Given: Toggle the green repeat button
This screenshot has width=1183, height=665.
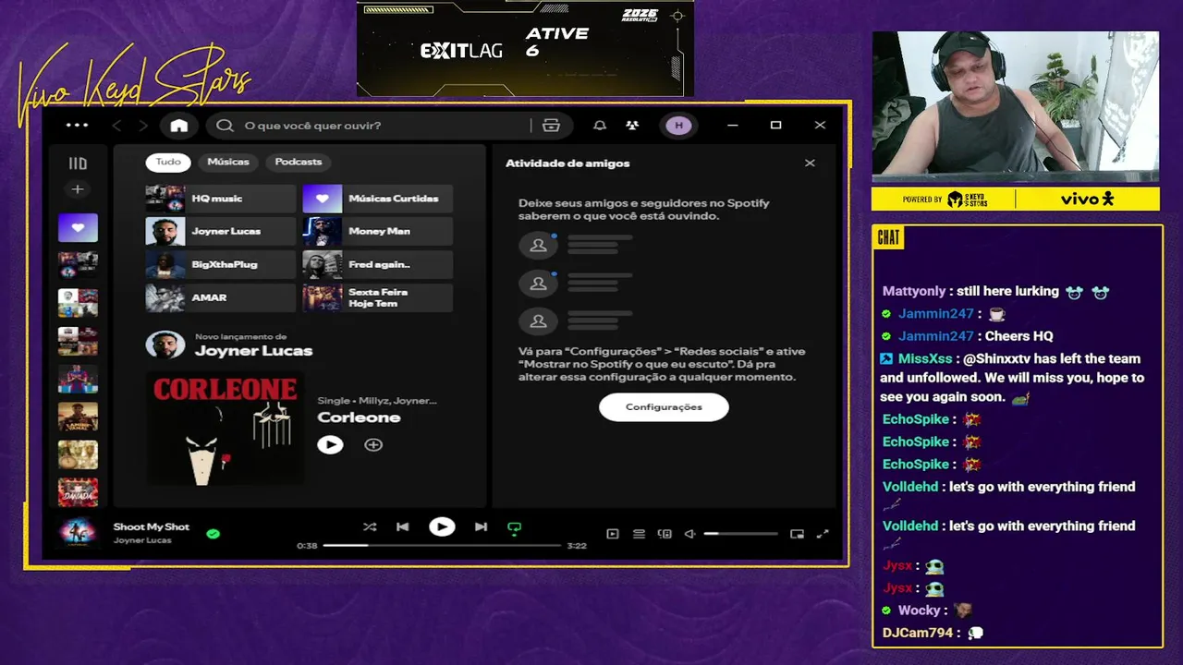Looking at the screenshot, I should 515,528.
